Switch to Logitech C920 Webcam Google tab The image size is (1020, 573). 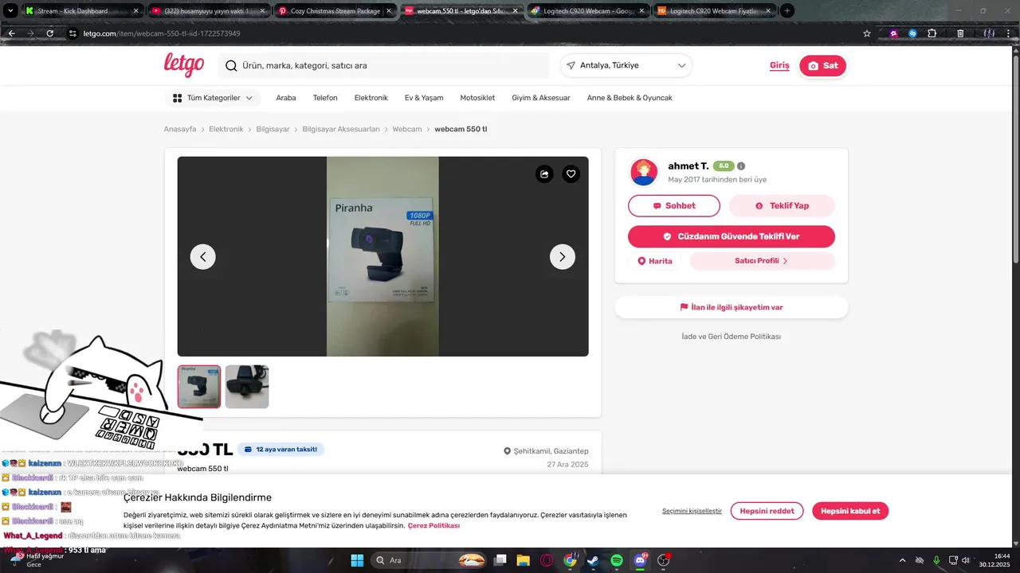click(x=588, y=11)
